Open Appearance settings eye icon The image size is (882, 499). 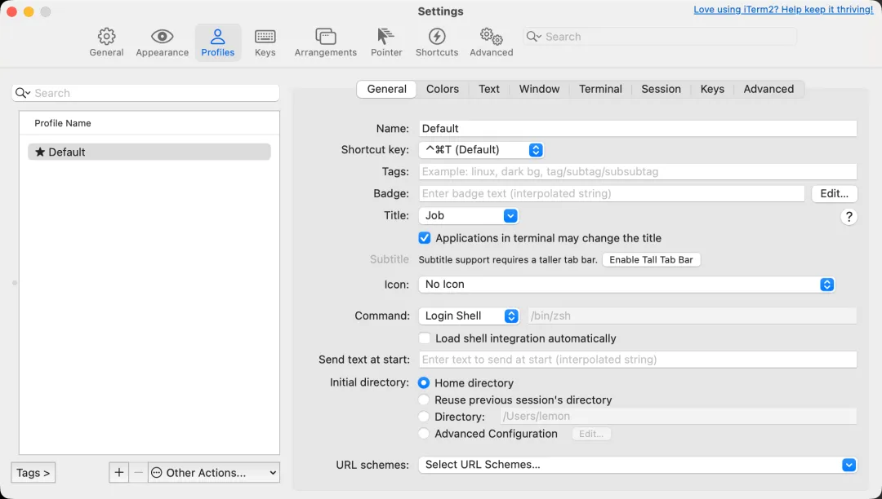162,37
